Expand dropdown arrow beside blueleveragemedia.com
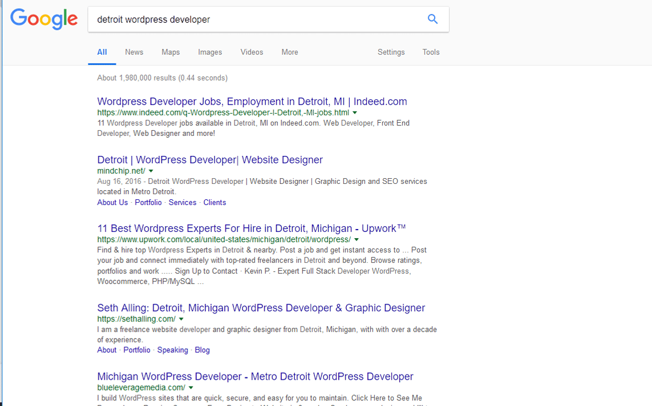Viewport: 652px width, 406px height. tap(191, 388)
